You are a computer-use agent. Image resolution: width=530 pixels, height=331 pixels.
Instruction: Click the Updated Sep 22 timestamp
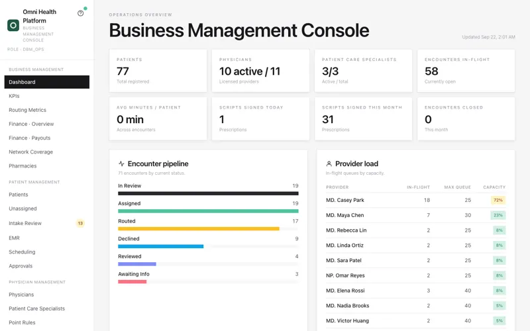coord(488,37)
